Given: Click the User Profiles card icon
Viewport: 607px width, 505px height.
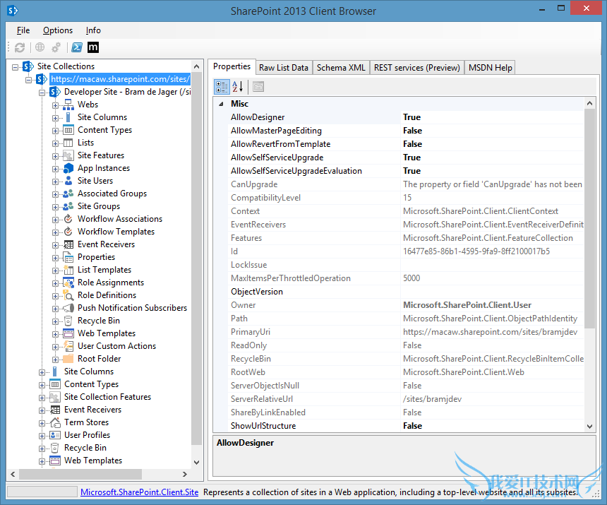Looking at the screenshot, I should [55, 435].
